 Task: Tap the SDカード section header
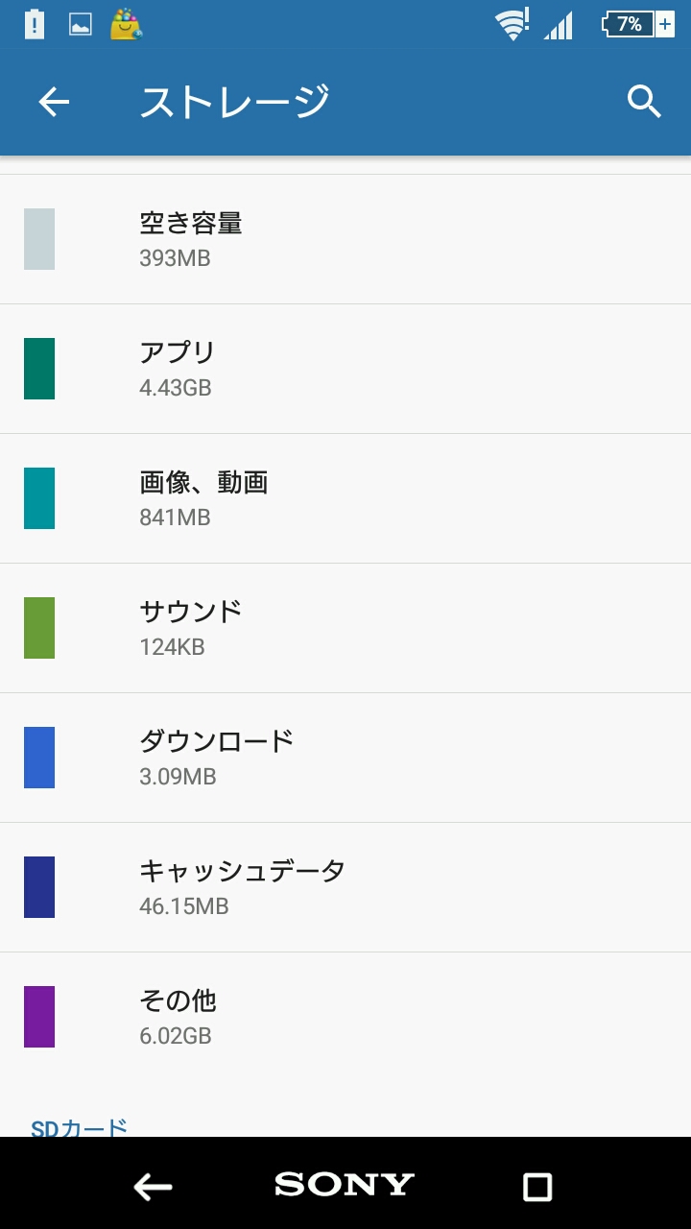click(80, 1127)
